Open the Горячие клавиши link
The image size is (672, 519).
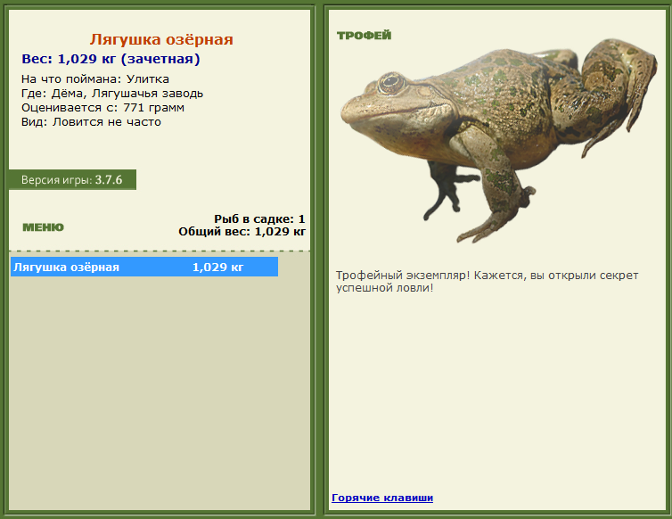(382, 498)
